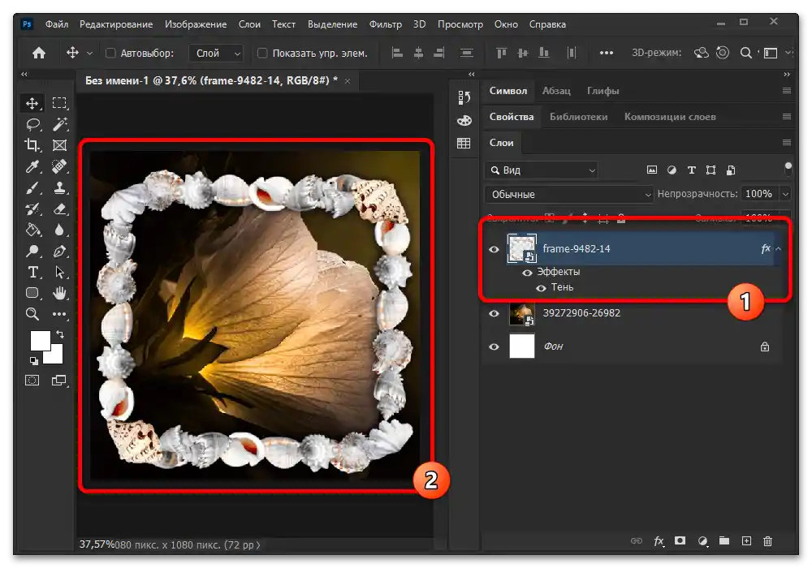Pick the Eyedropper tool
This screenshot has width=812, height=568.
[x=33, y=166]
